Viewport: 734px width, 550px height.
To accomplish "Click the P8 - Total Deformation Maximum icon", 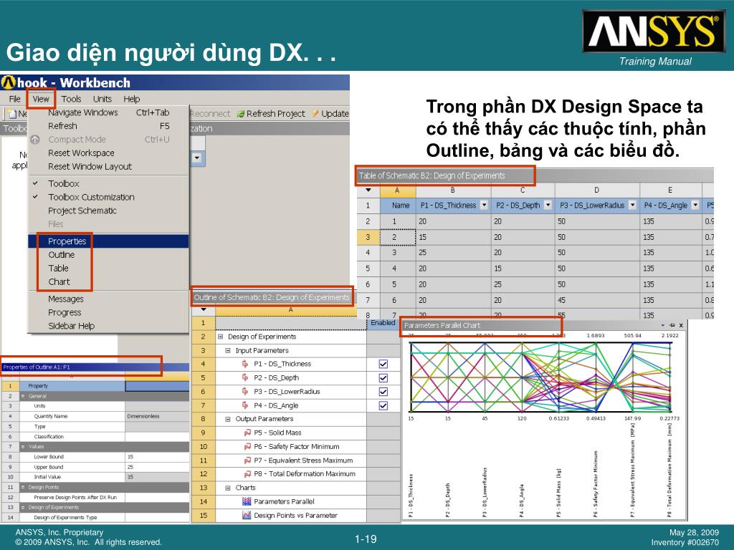I will pos(247,474).
